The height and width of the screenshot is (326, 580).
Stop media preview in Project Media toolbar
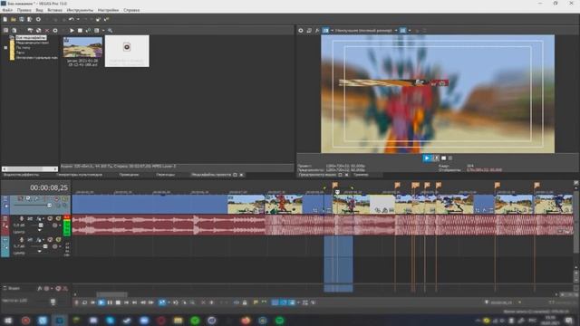[80, 30]
